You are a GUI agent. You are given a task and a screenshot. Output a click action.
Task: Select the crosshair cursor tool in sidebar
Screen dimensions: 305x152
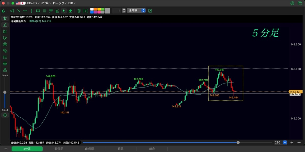point(5,19)
